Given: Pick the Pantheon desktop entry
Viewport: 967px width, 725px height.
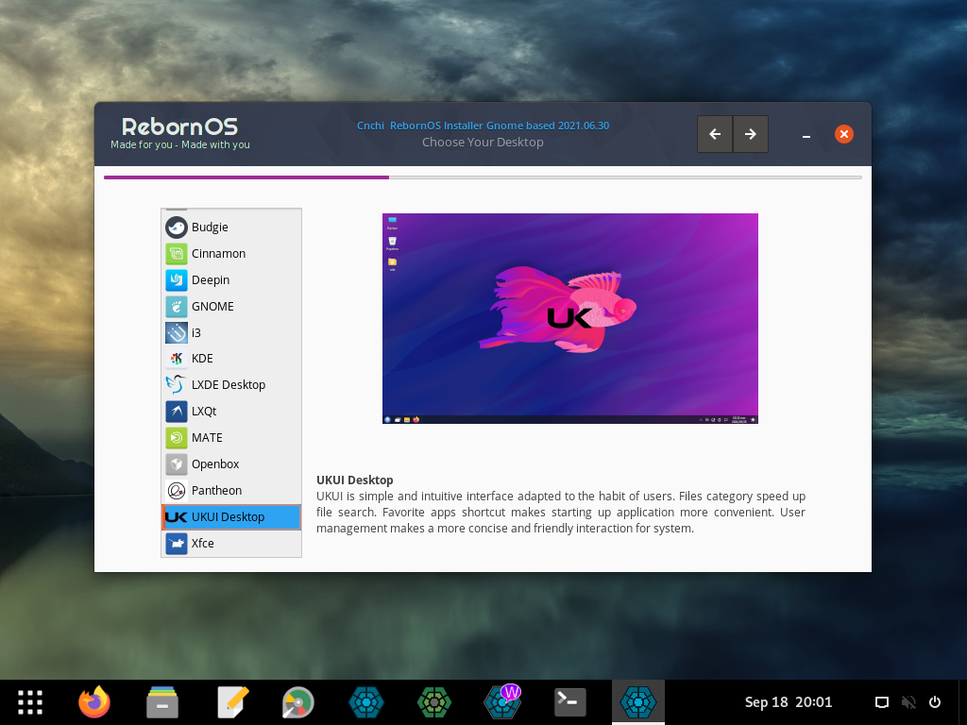Looking at the screenshot, I should tap(231, 491).
